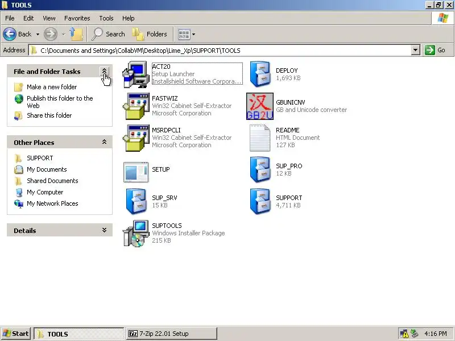The image size is (455, 341).
Task: Collapse the File and Folder Tasks panel
Action: tap(104, 72)
